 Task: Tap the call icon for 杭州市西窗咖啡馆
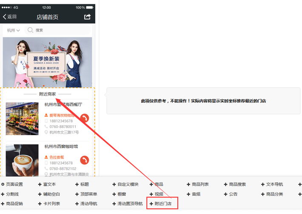(85, 160)
